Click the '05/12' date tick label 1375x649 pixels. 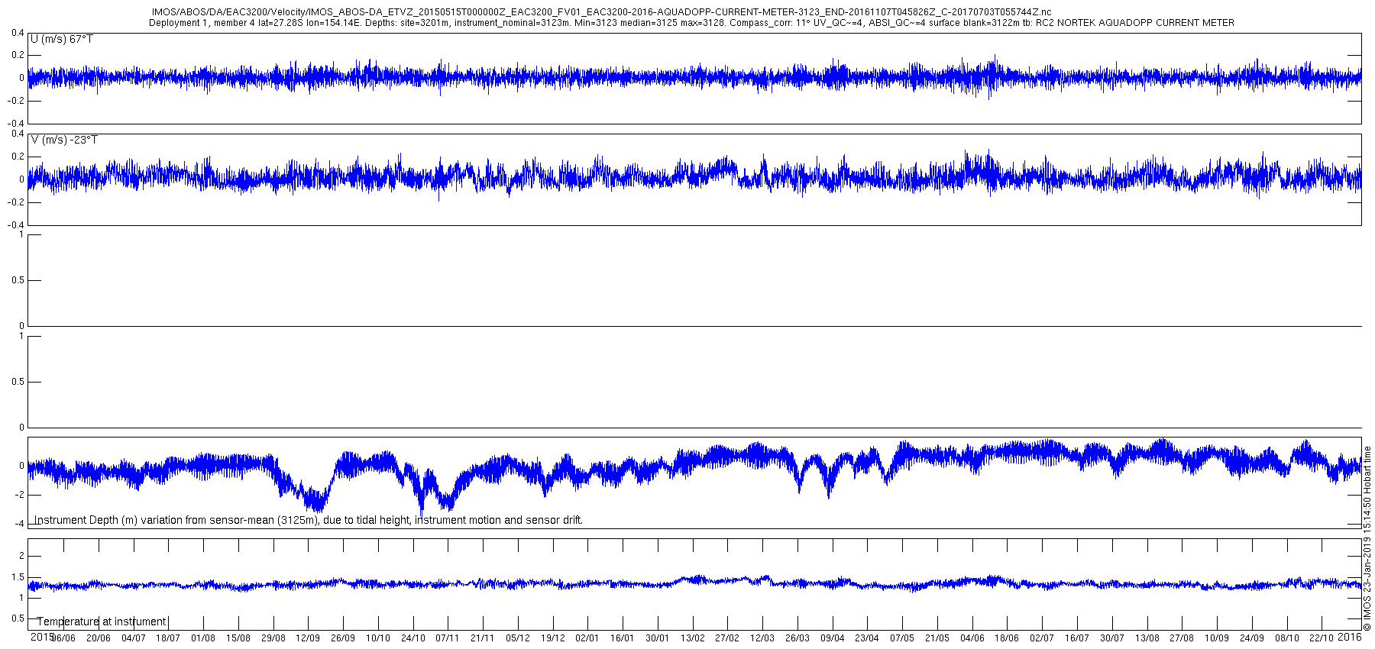pyautogui.click(x=518, y=638)
